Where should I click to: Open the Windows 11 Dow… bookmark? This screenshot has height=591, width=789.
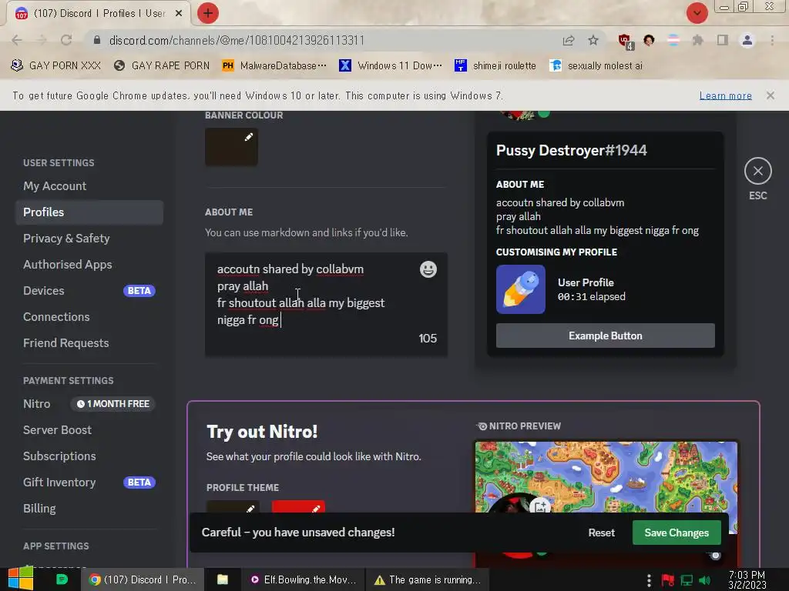391,66
